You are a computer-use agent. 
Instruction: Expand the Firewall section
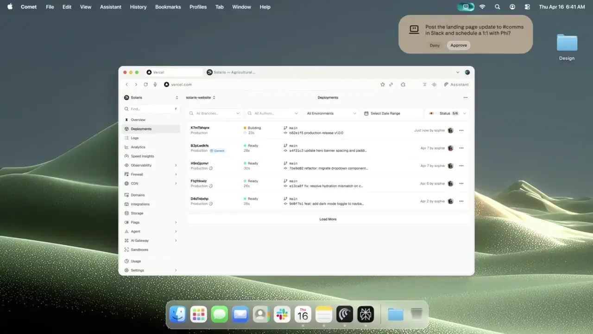[151, 174]
